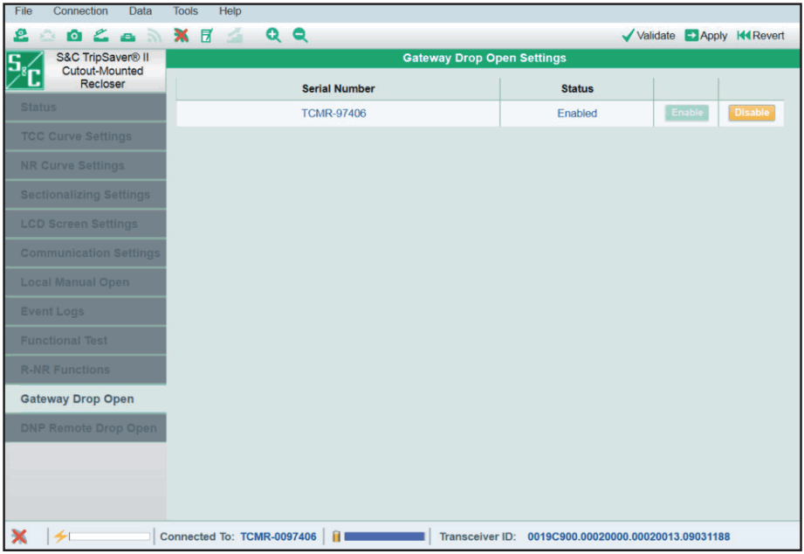Select Local Manual Open in sidebar
The height and width of the screenshot is (554, 804).
(x=86, y=282)
